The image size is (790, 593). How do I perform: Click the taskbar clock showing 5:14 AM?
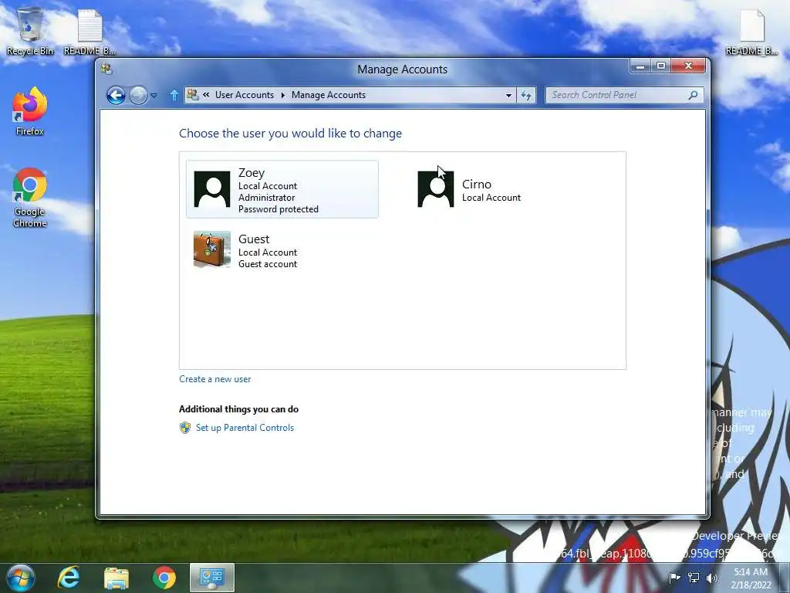pyautogui.click(x=751, y=578)
